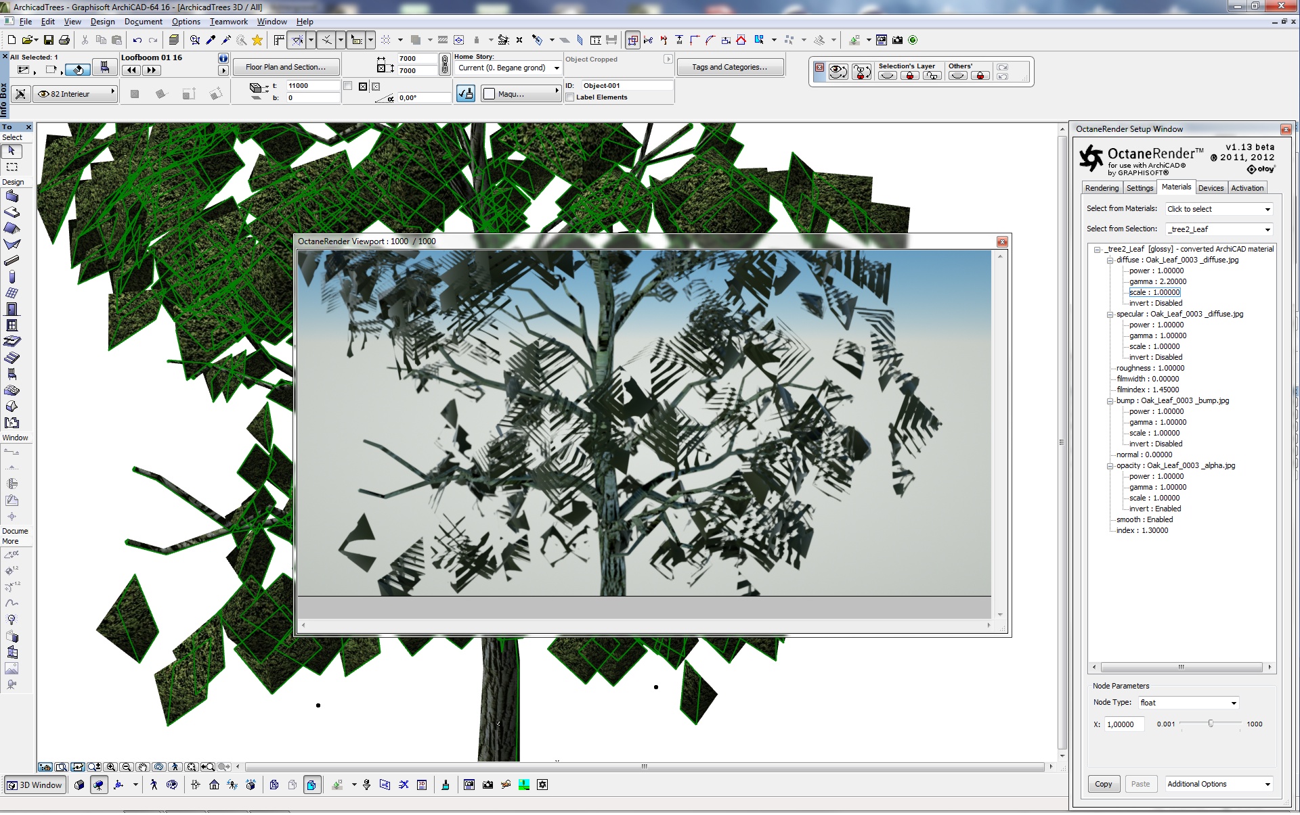
Task: Collapse the diffuse Oak_Leaf_0003 tree node
Action: (x=1110, y=260)
